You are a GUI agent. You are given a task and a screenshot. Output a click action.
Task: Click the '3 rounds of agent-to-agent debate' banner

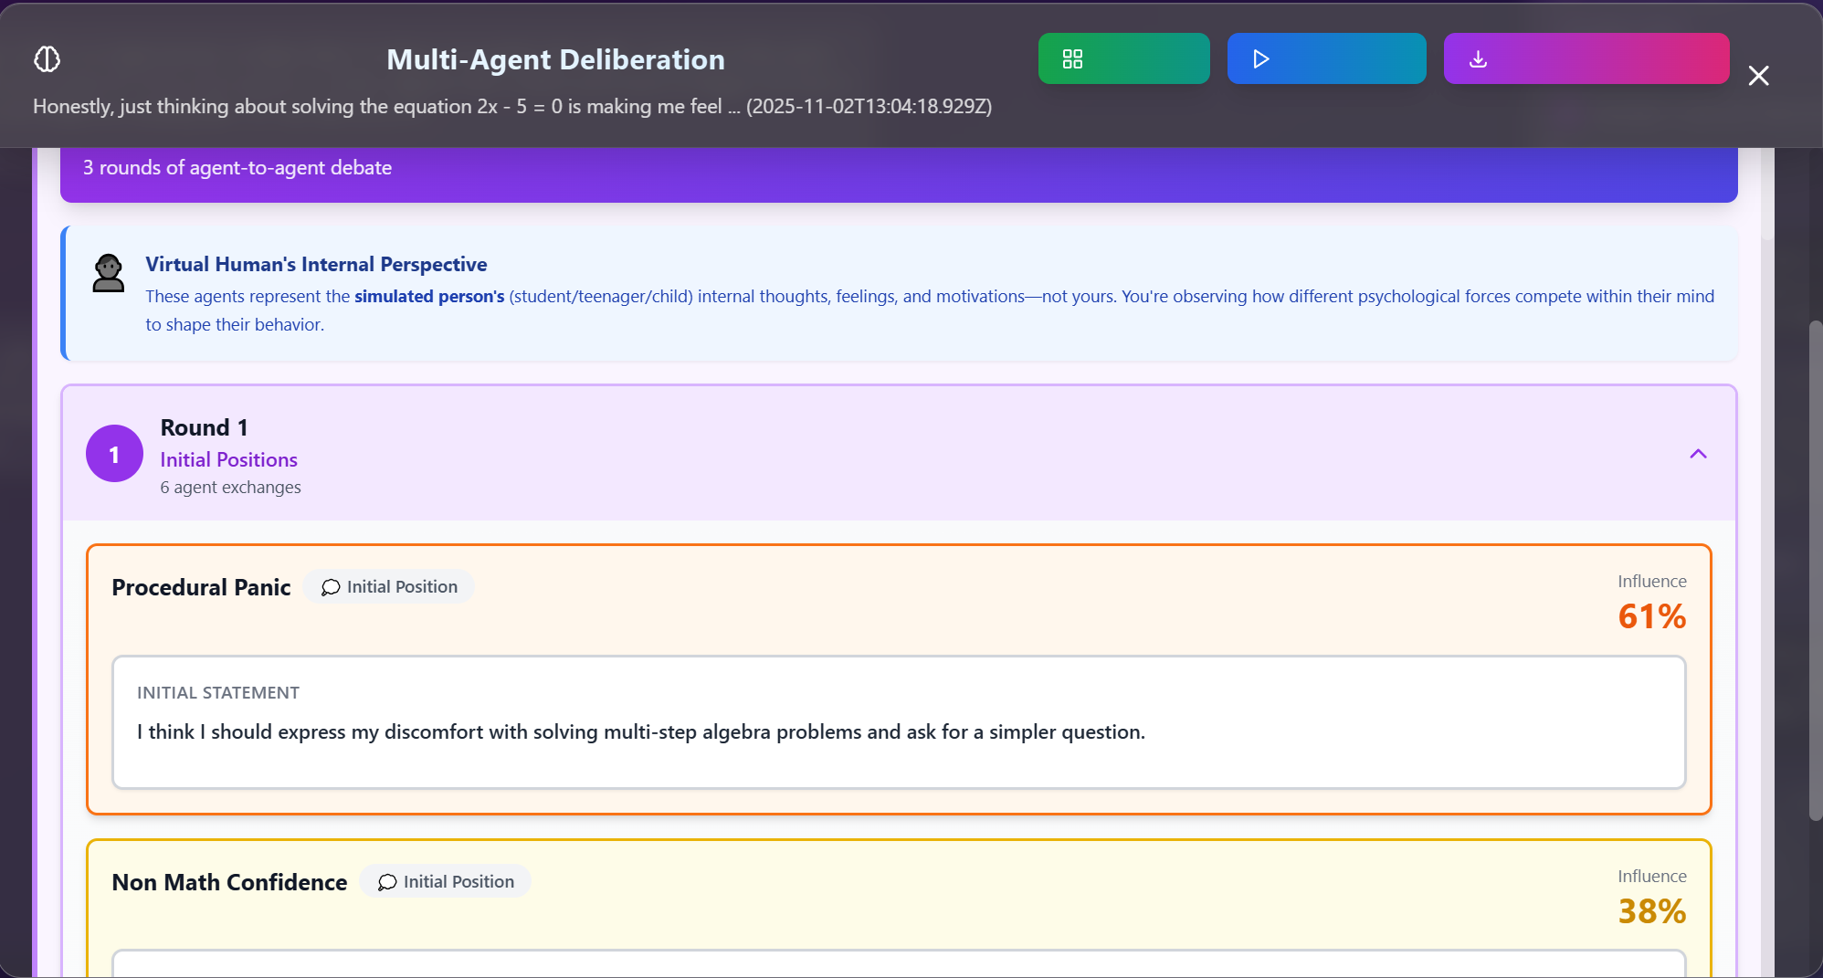(x=898, y=169)
